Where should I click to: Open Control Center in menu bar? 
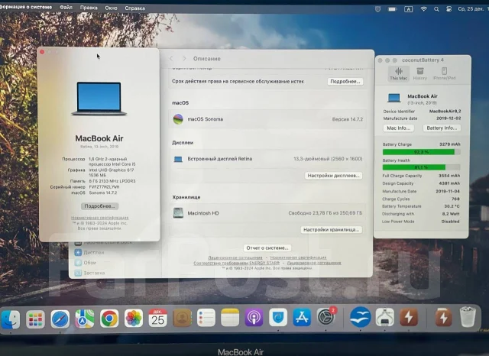pyautogui.click(x=449, y=9)
